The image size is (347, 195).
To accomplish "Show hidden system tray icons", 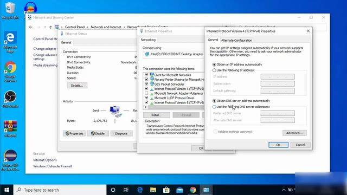I will coord(284,190).
